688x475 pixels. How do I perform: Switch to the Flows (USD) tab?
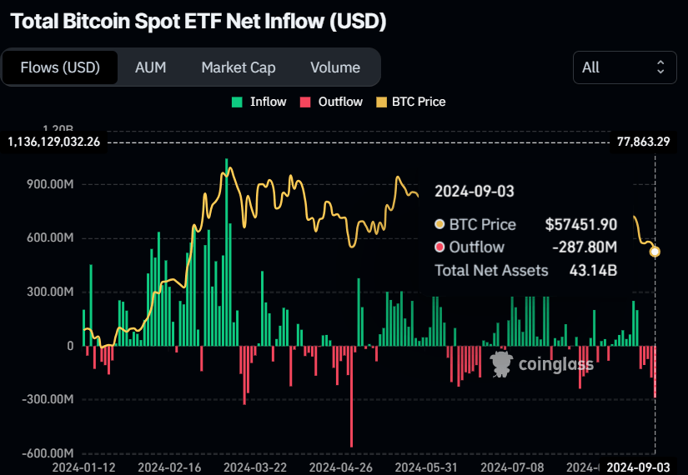(x=60, y=67)
